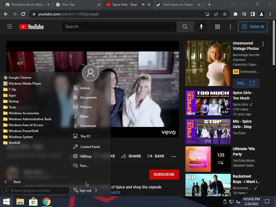Click the address bar URL

click(68, 14)
